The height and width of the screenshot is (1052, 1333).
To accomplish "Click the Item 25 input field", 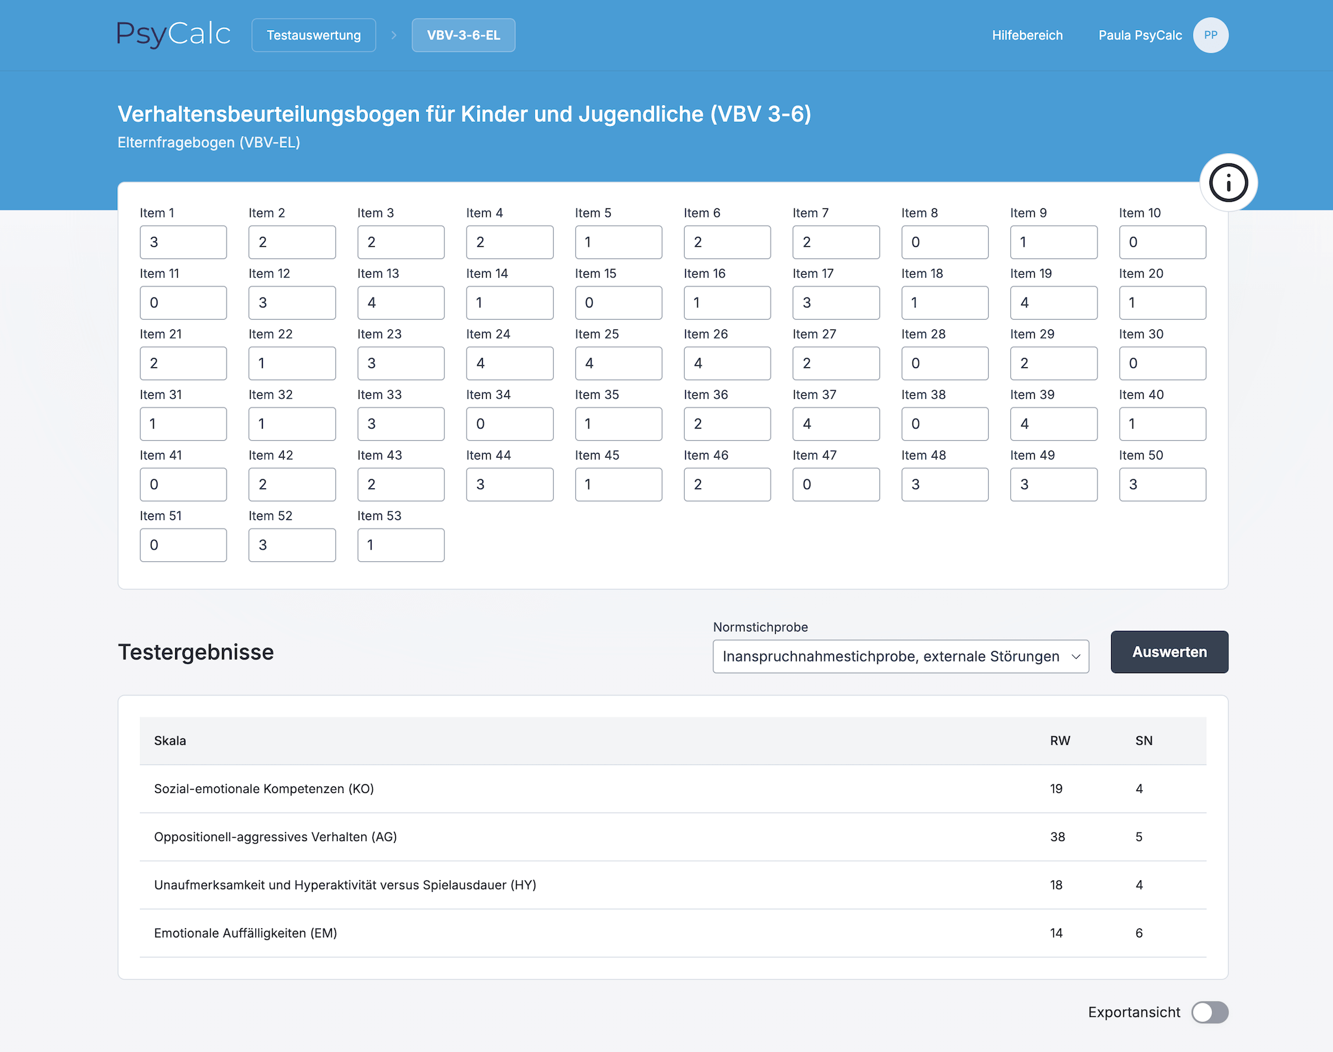I will coord(618,363).
